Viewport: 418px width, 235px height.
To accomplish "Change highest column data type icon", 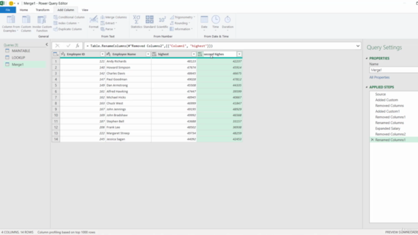I will 154,54.
